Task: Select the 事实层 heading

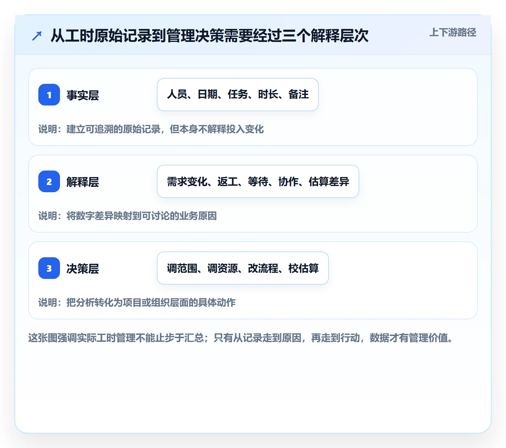Action: tap(83, 95)
